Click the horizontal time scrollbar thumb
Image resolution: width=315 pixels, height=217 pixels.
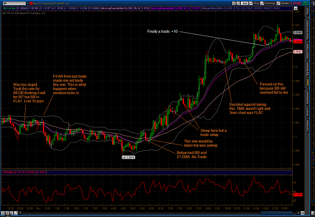point(277,213)
